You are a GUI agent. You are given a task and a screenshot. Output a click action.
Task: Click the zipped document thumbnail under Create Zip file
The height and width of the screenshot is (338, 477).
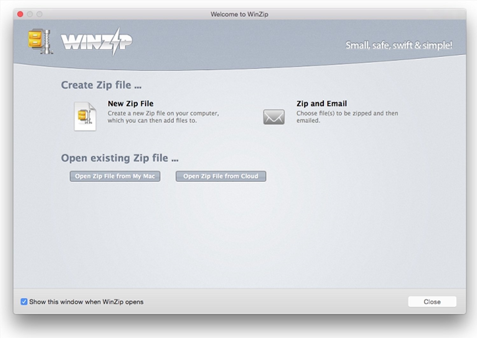85,116
